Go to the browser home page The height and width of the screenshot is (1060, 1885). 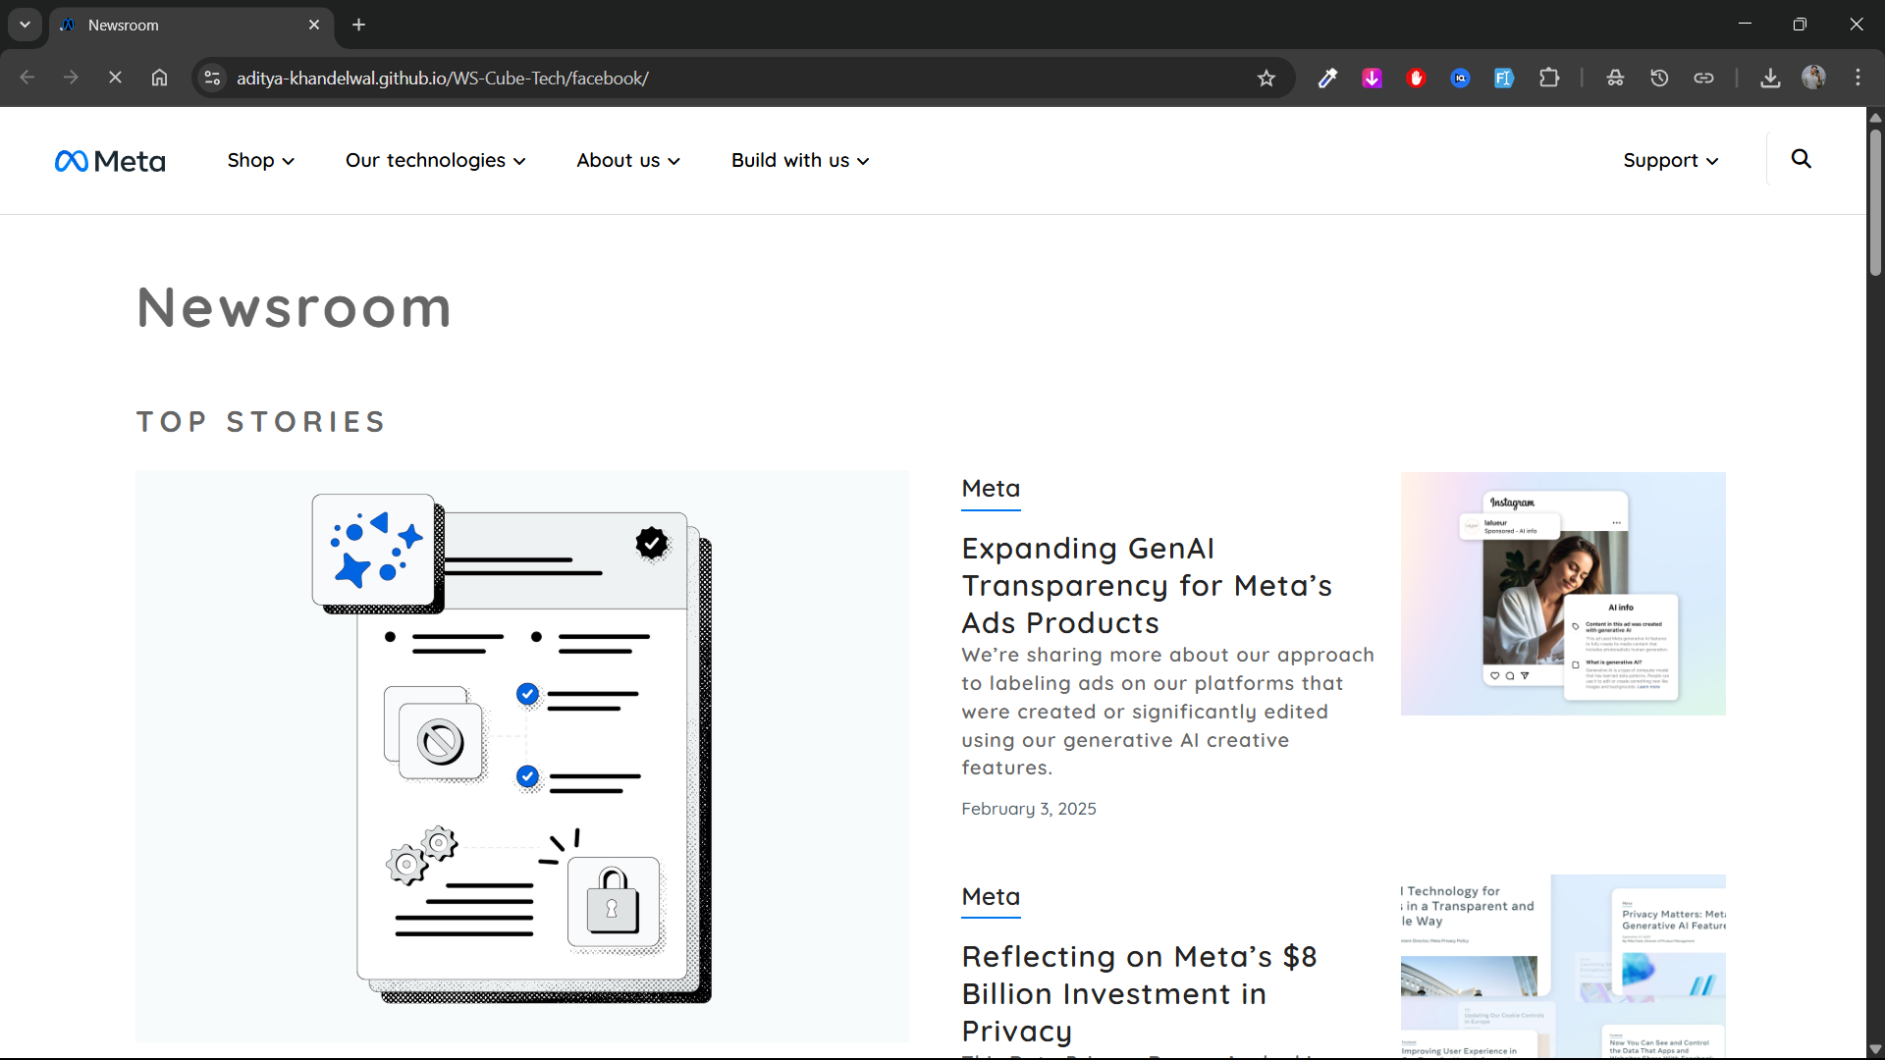pos(159,78)
